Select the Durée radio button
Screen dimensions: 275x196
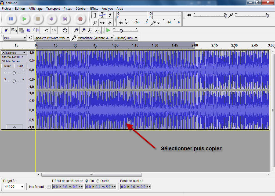click(98, 181)
